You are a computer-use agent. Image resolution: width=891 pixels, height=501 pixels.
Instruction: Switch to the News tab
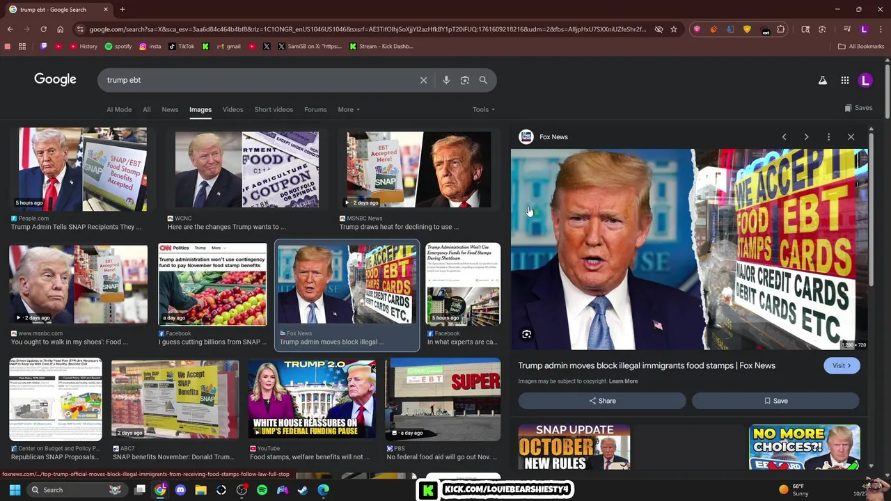click(170, 109)
